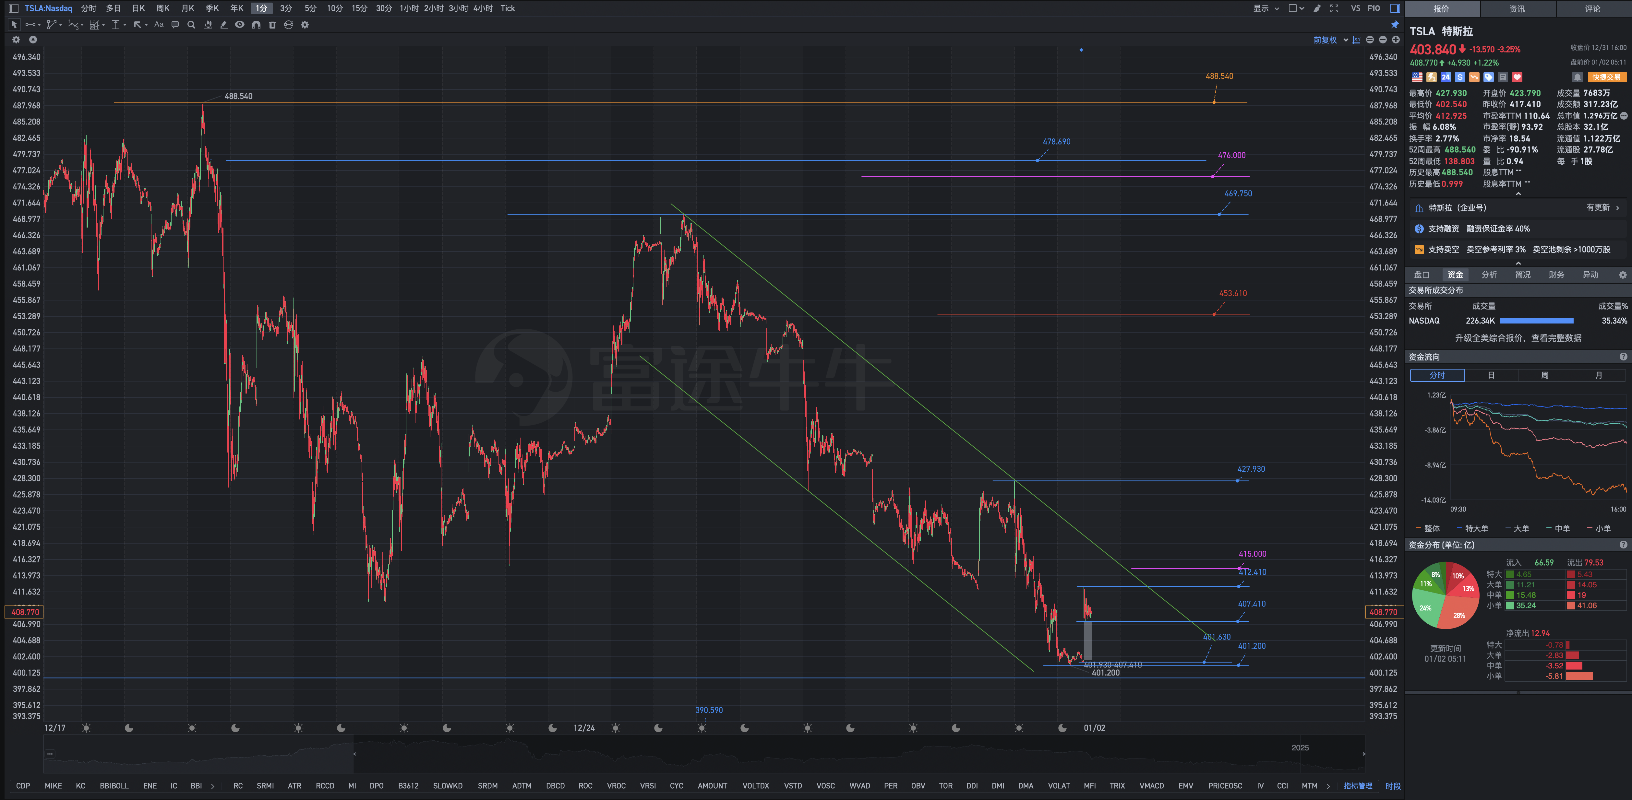Viewport: 1632px width, 800px height.
Task: Expand the measurement ruler tool dropdown
Action: point(125,25)
